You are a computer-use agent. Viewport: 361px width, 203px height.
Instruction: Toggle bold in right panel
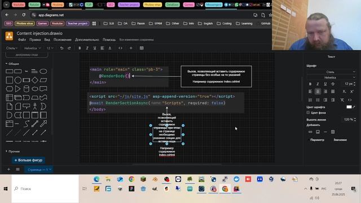click(x=310, y=84)
